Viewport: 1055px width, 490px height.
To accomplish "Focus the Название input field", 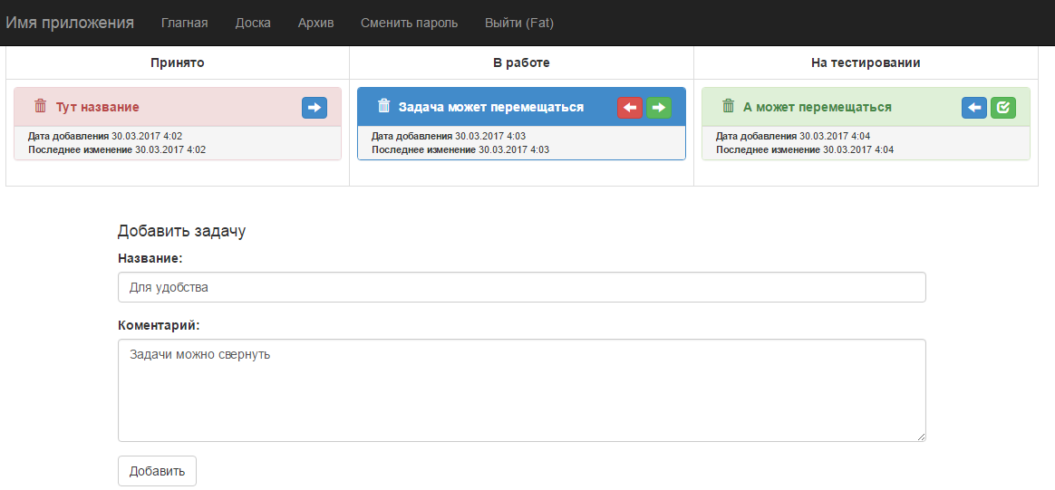I will click(521, 287).
